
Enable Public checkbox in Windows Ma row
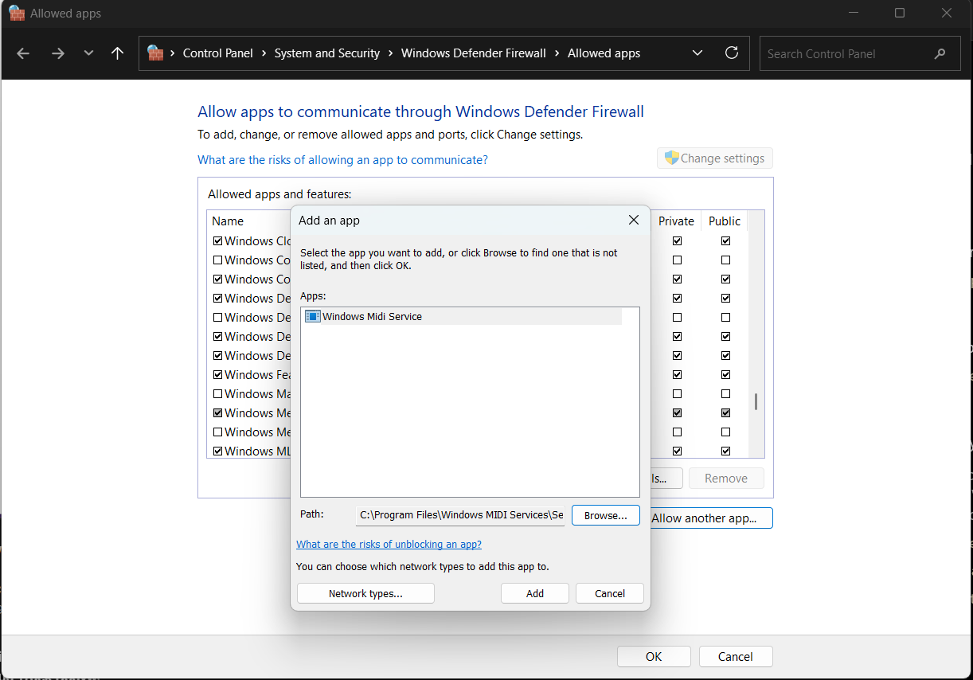point(725,393)
